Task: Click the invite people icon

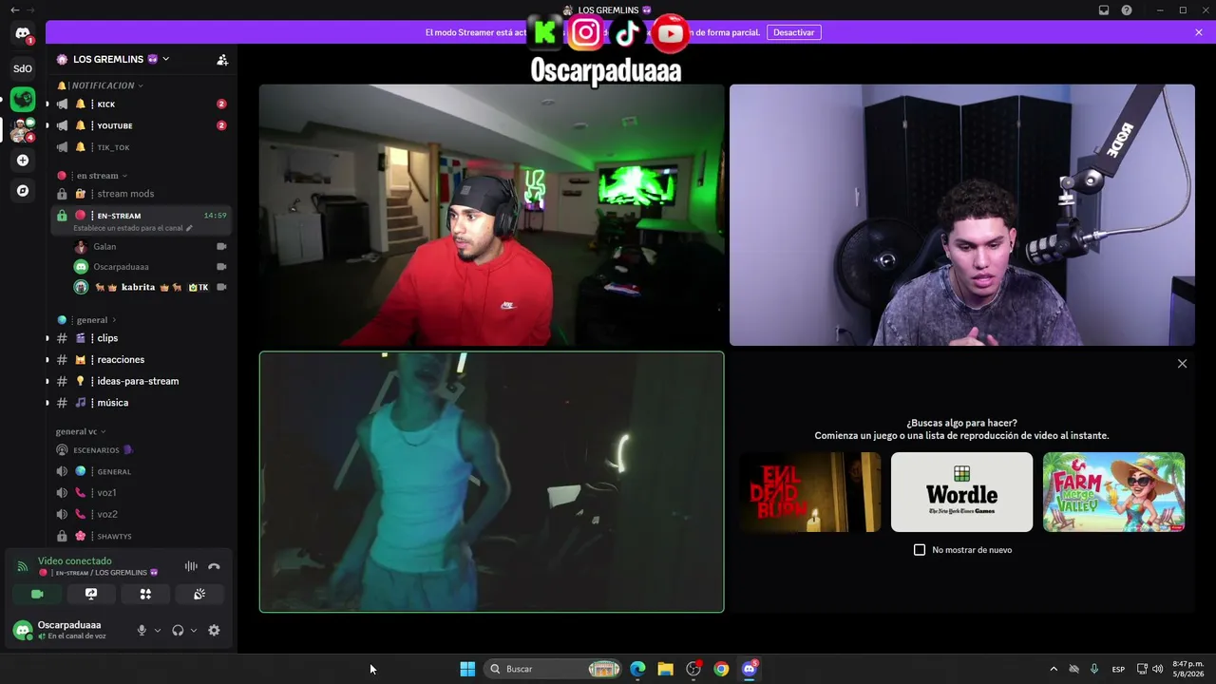Action: coord(222,59)
